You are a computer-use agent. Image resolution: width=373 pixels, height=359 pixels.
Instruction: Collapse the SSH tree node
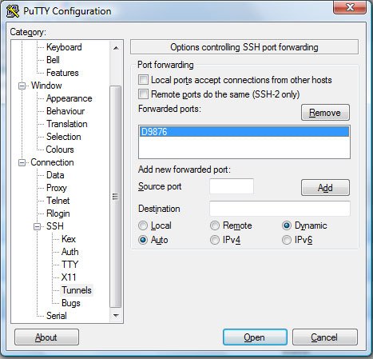coord(38,226)
